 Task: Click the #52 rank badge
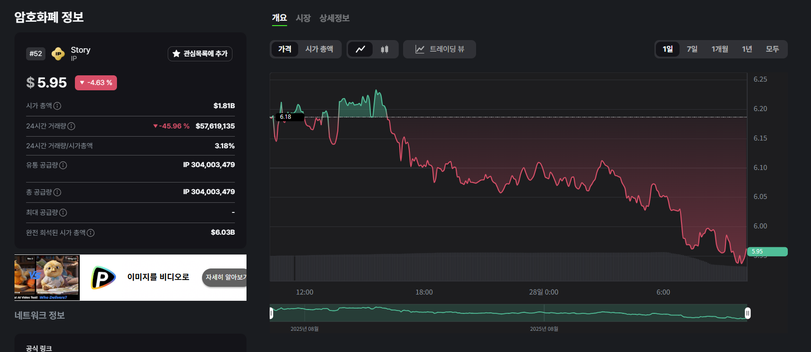[36, 54]
